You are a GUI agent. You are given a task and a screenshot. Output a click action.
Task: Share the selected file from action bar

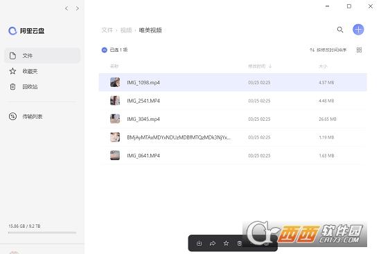[213, 244]
